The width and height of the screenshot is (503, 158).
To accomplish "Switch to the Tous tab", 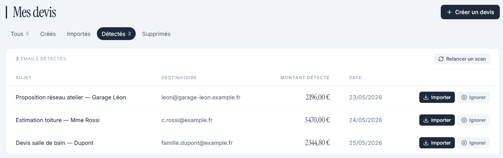I will (x=20, y=34).
